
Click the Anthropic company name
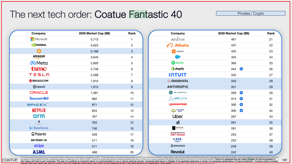pyautogui.click(x=178, y=87)
